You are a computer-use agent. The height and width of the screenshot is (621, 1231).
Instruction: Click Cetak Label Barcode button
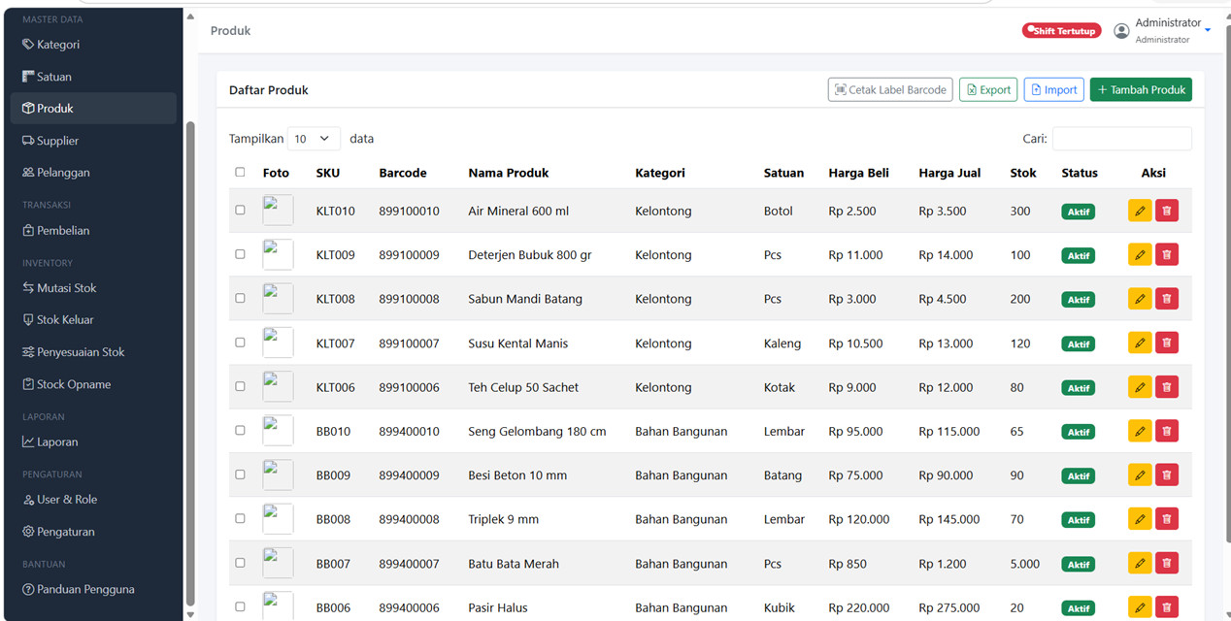890,89
